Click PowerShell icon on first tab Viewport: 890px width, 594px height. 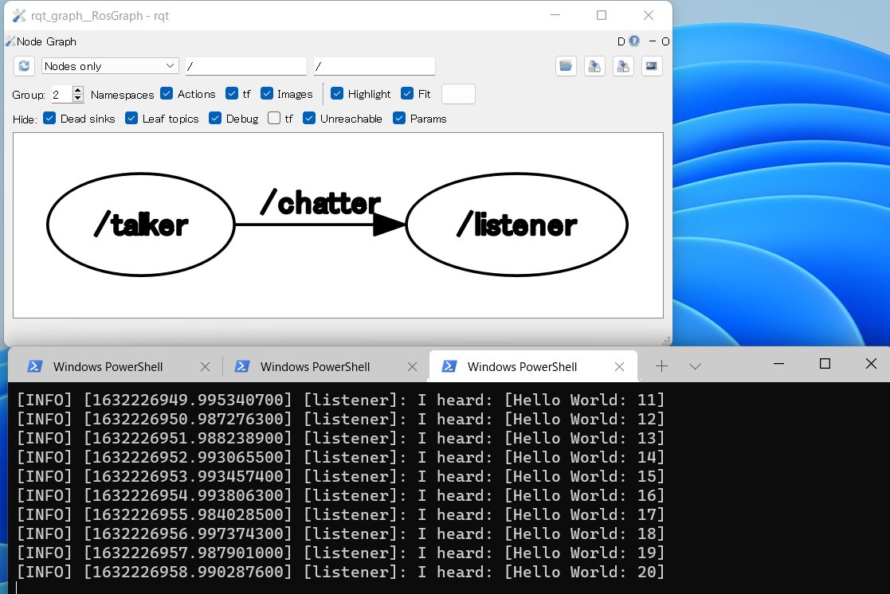coord(34,366)
